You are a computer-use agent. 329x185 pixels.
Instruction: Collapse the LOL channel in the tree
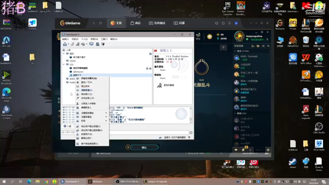[x=64, y=65]
